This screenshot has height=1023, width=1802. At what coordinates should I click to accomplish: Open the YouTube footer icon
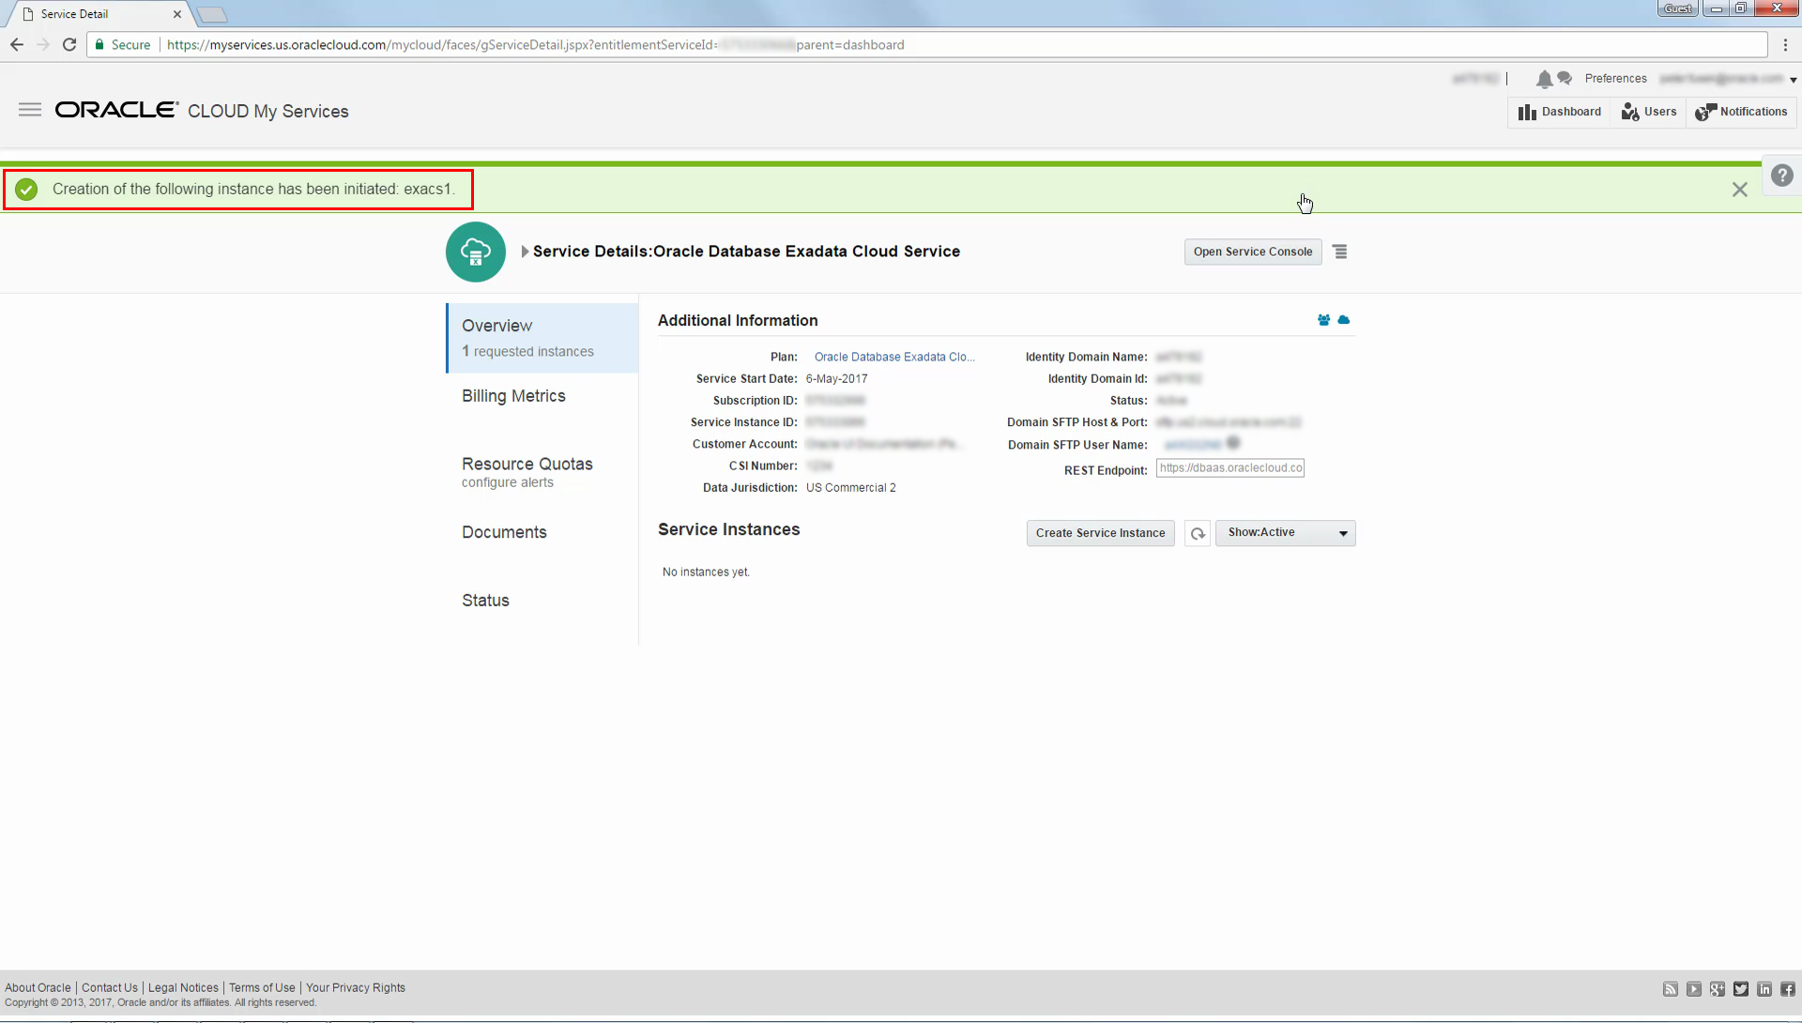coord(1694,989)
